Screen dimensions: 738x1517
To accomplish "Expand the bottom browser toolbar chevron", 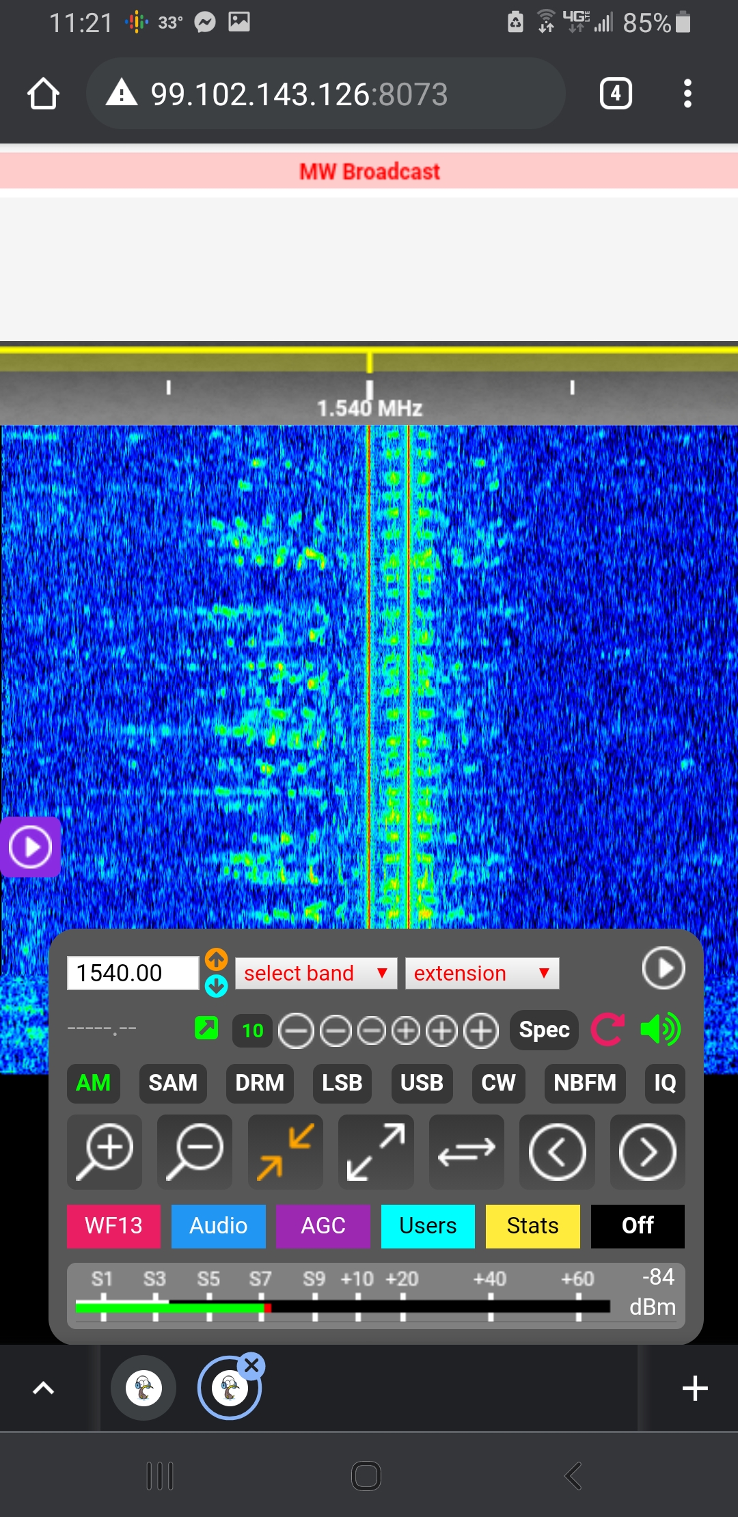I will pos(44,1388).
